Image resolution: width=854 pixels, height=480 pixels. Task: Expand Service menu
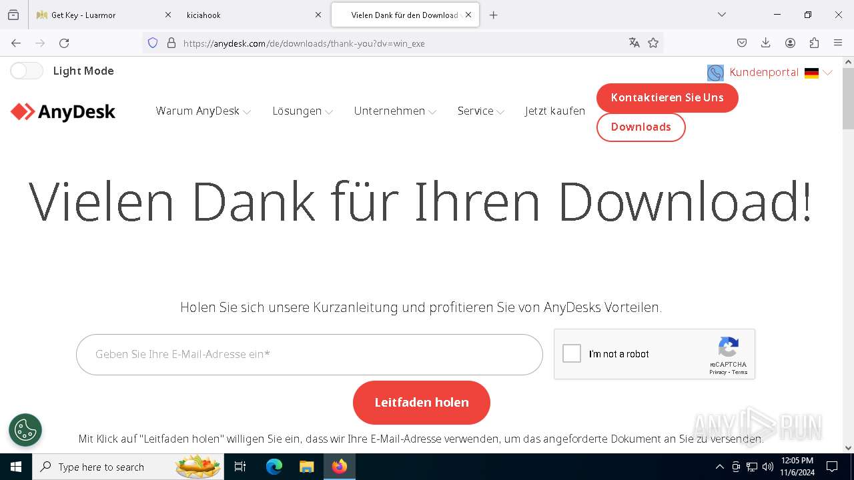(x=480, y=111)
